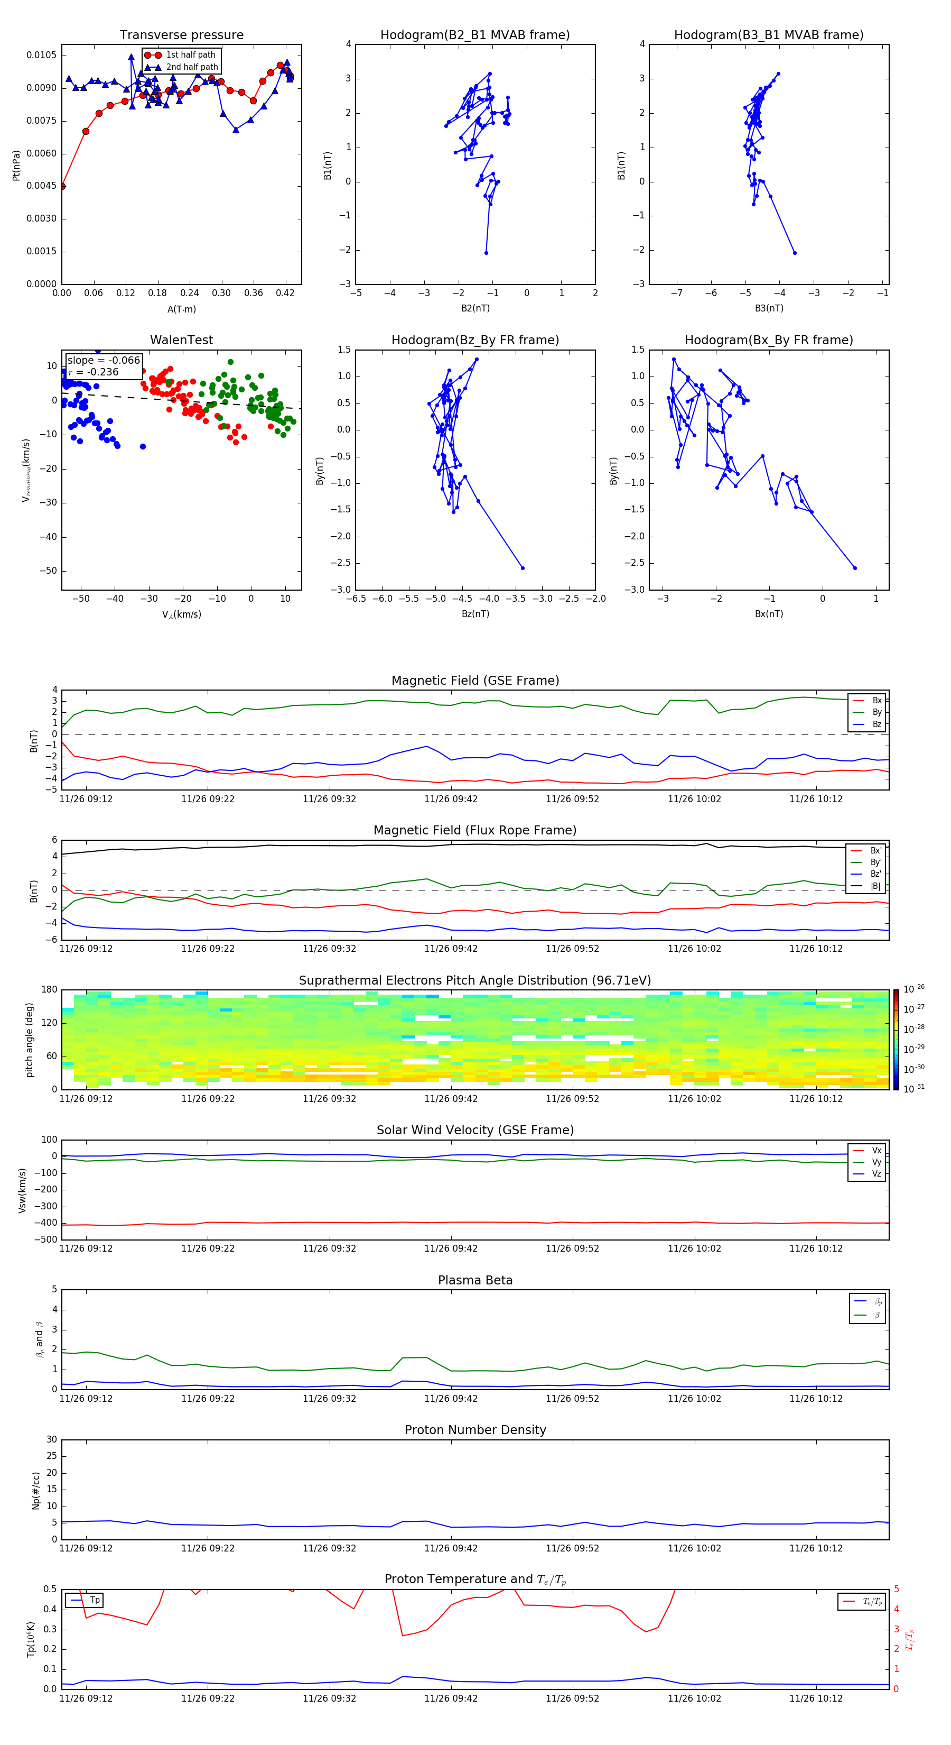Click the Te/Tp legend box in temperature plot
Screen dimensions: 951x1745
pyautogui.click(x=862, y=1601)
